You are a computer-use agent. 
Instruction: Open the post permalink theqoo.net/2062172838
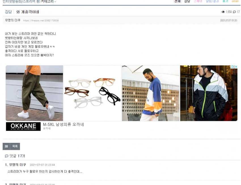click(x=41, y=20)
